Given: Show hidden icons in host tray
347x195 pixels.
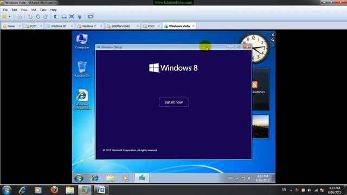Looking at the screenshot, I should point(291,190).
